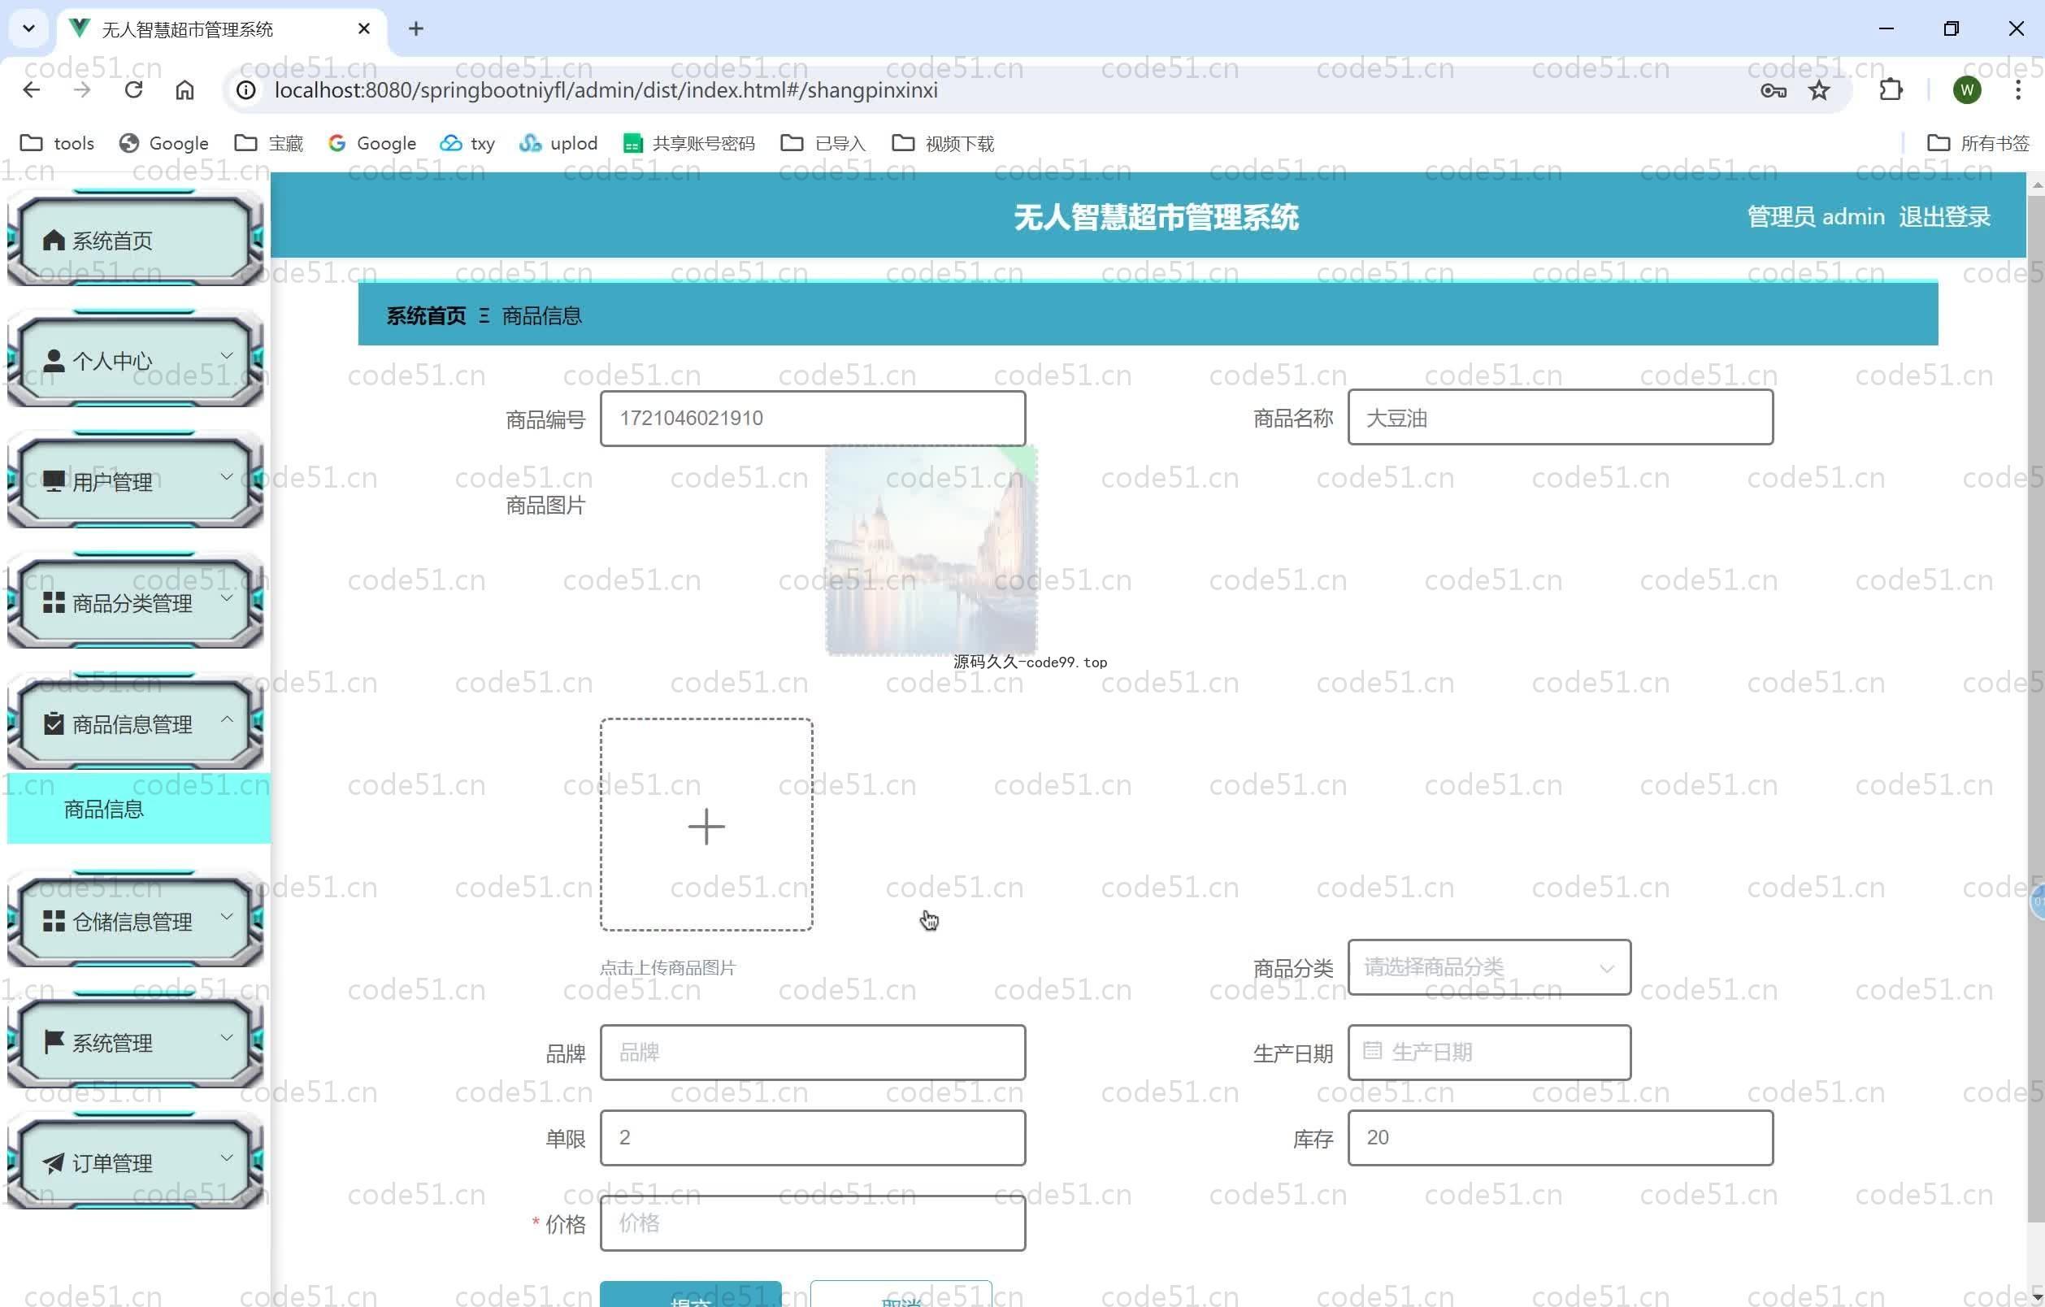
Task: Click the clipboard icon beside 商品信息管理
Action: [x=54, y=723]
